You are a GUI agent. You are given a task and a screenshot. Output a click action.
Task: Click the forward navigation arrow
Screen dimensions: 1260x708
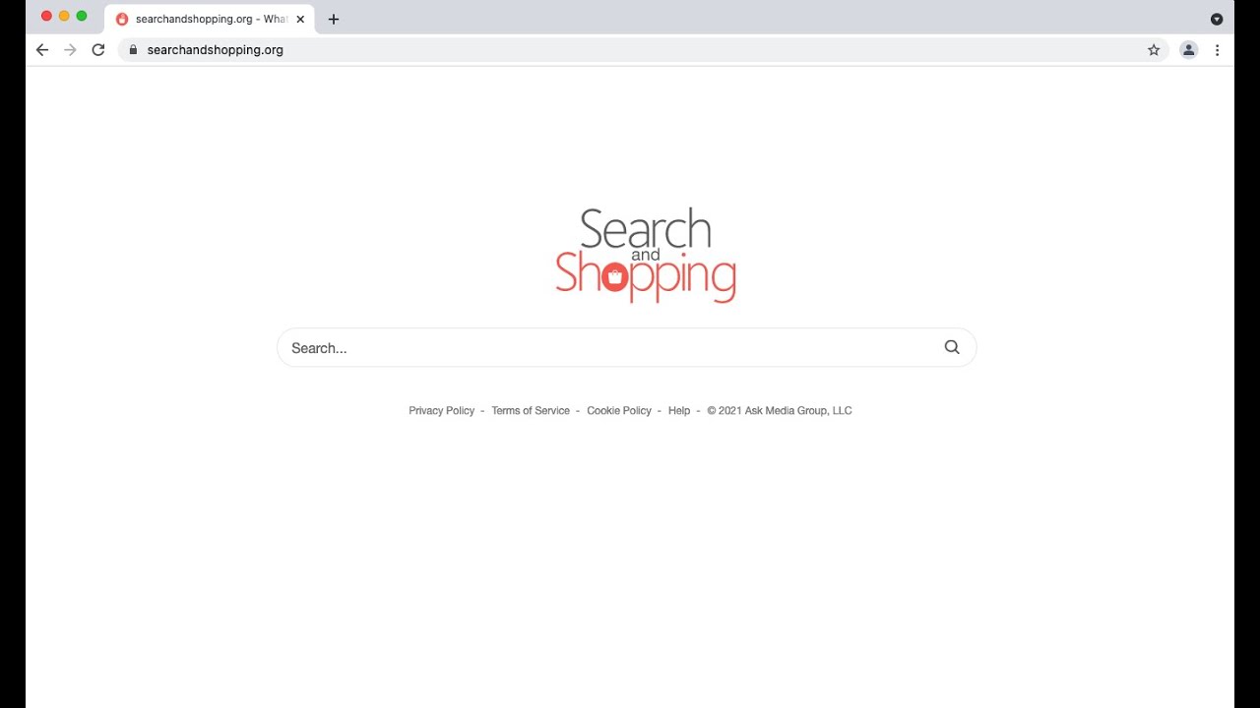pyautogui.click(x=70, y=50)
